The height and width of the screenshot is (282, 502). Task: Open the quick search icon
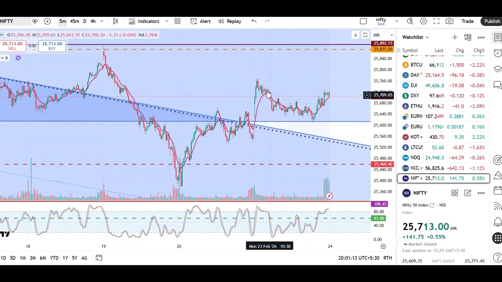point(410,21)
